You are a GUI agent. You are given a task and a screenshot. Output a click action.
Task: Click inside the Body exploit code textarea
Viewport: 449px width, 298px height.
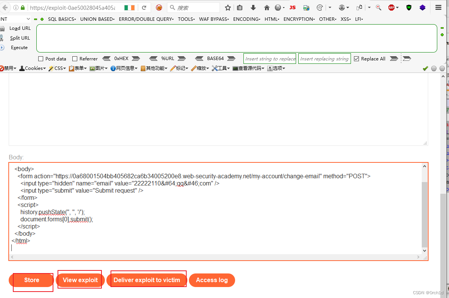pos(215,208)
